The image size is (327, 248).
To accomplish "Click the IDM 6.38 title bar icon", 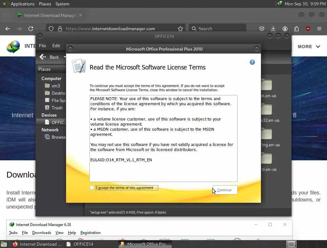I will point(12,224).
